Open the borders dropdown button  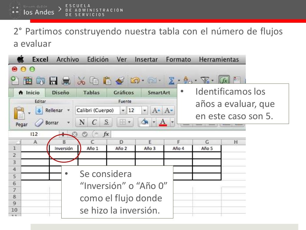coord(125,122)
